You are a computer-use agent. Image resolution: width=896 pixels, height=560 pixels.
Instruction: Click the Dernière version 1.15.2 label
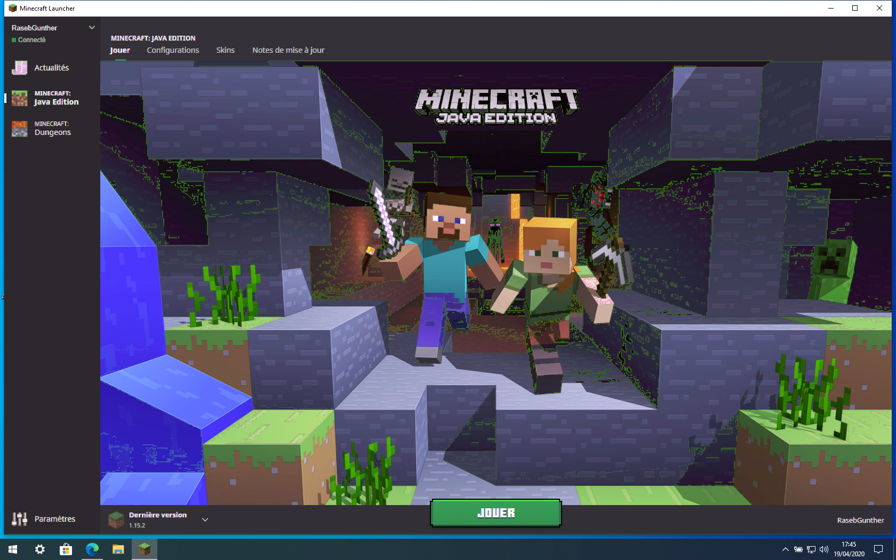[158, 519]
